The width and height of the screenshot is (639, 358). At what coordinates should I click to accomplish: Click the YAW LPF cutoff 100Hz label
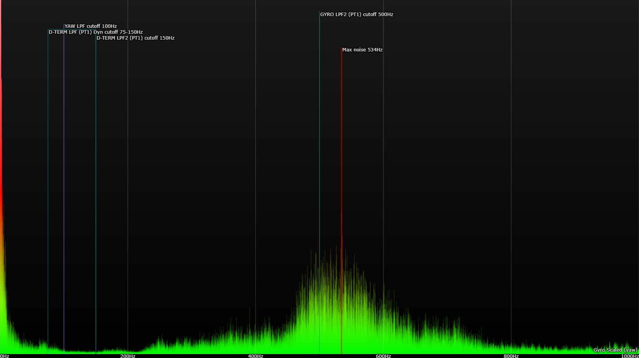pos(90,26)
